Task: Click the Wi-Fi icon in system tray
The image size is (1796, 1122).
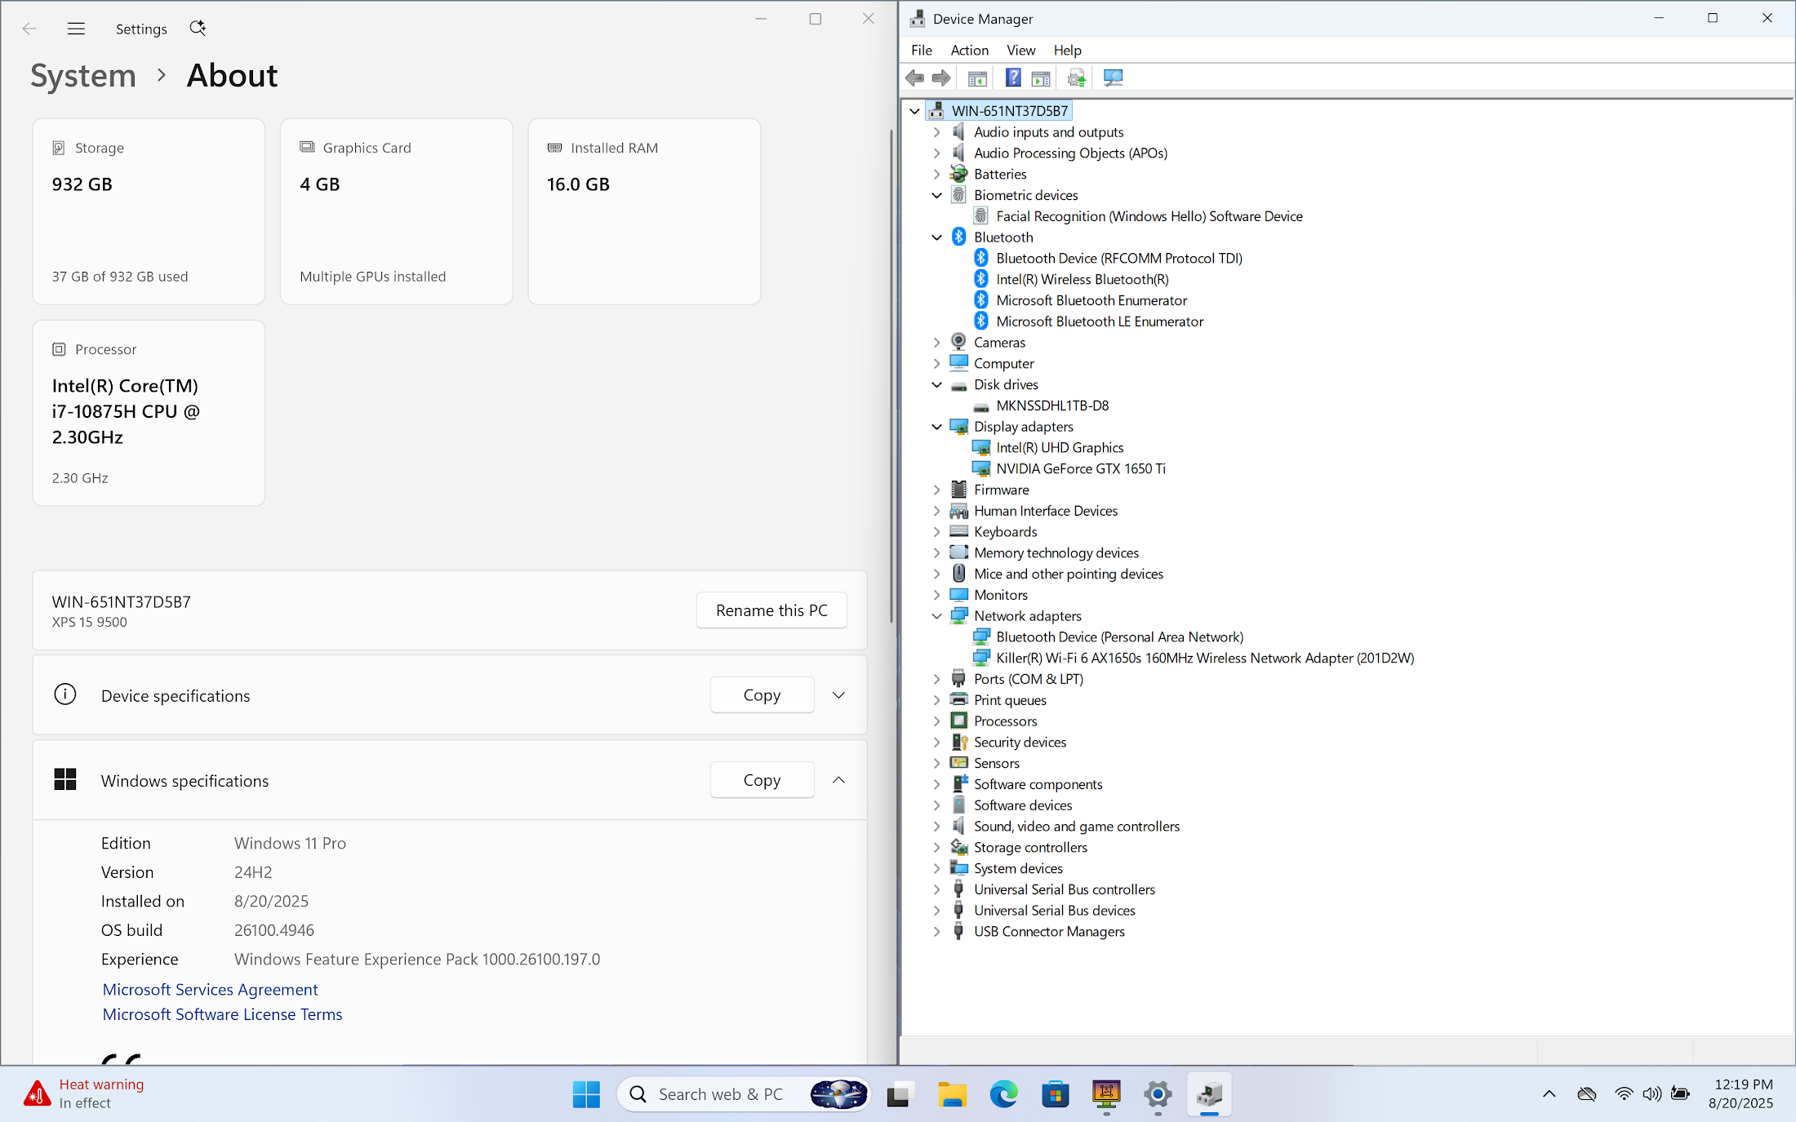Action: [x=1624, y=1094]
